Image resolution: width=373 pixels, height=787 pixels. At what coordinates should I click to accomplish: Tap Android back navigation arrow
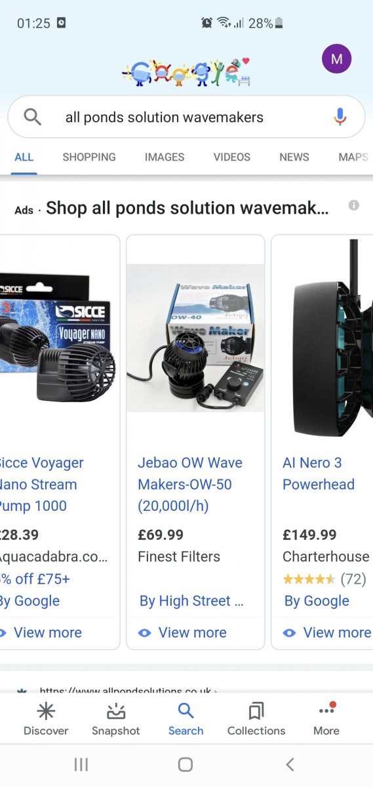(x=290, y=764)
